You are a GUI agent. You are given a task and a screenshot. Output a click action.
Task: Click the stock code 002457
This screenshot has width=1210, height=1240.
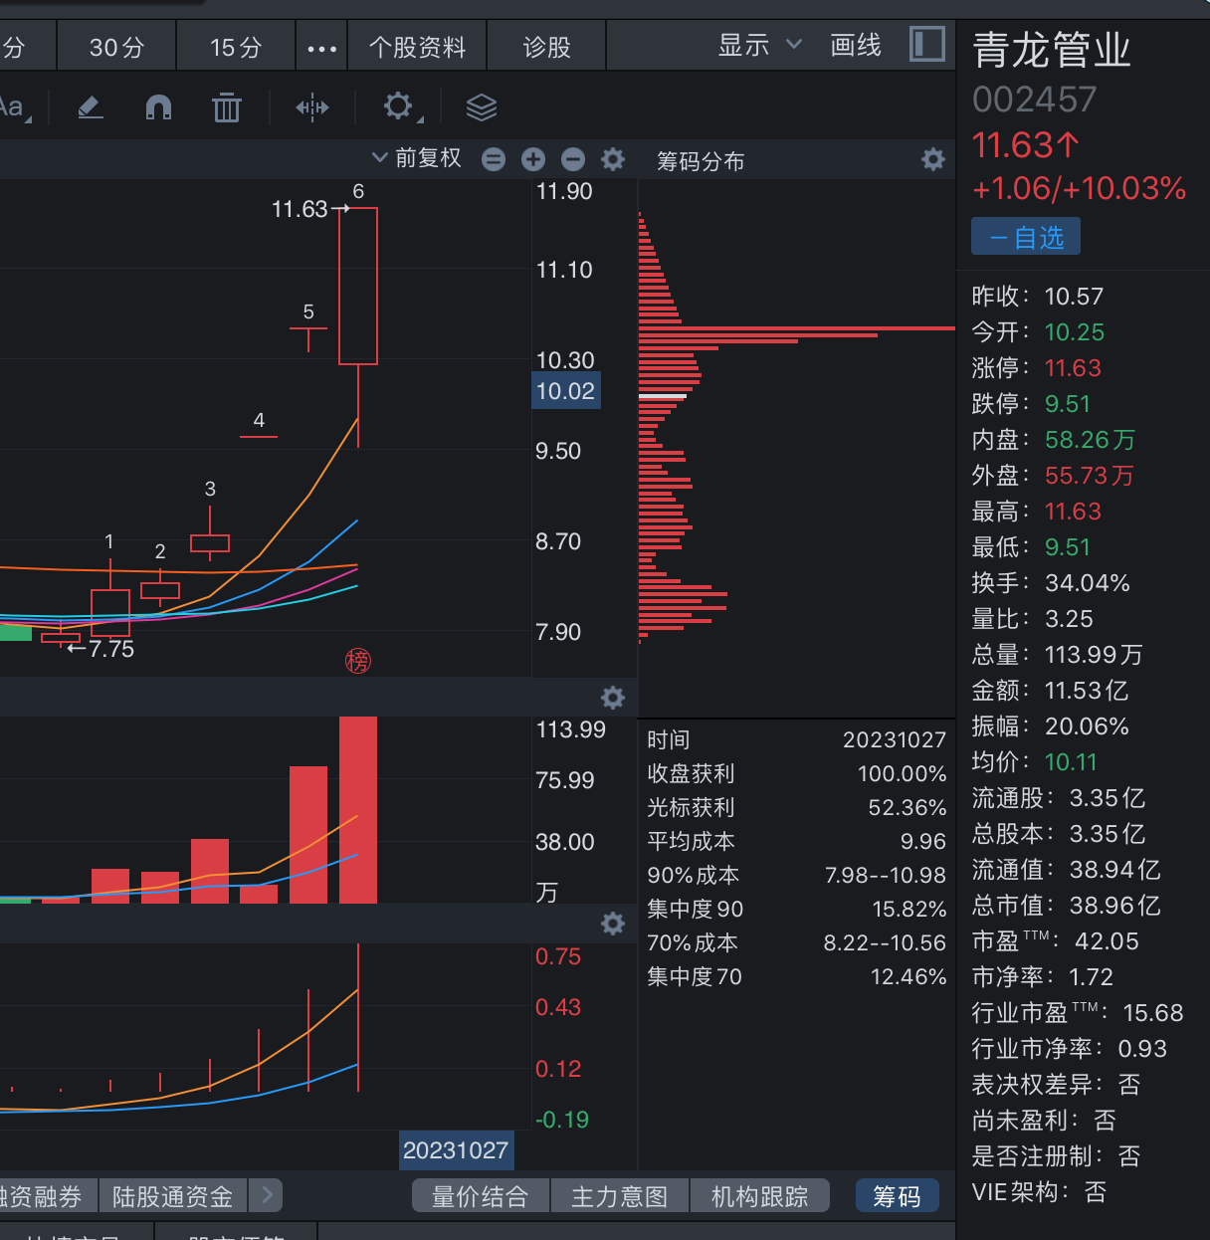(1035, 100)
